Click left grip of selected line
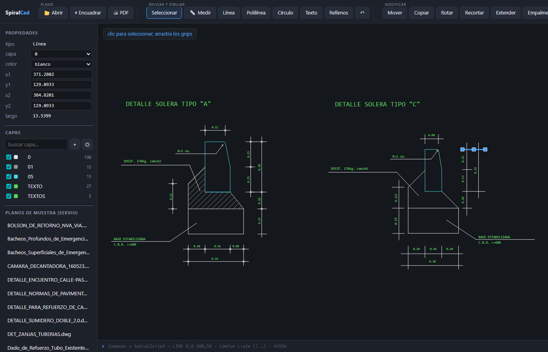 coord(462,149)
